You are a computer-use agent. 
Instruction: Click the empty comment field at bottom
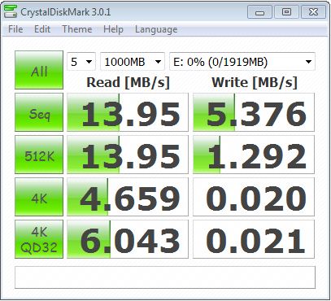(165, 277)
